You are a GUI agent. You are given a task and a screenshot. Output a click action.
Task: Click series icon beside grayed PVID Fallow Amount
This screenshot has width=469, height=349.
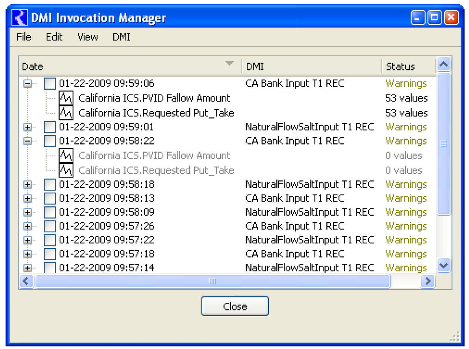click(66, 156)
